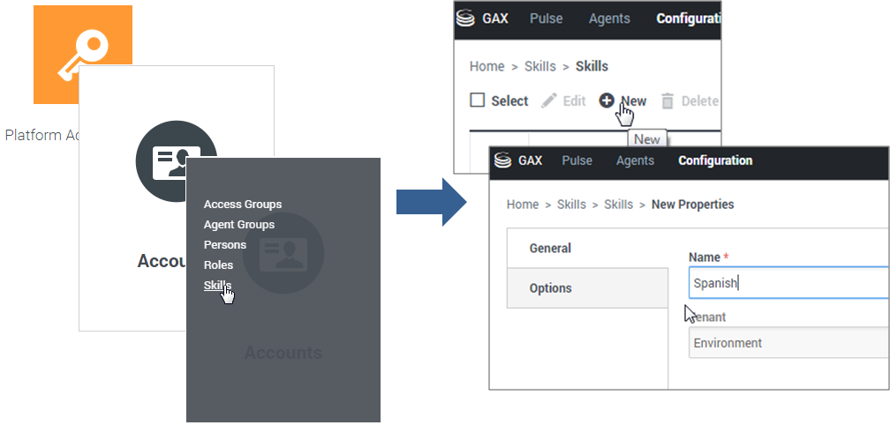The image size is (890, 425).
Task: Select Roles in the Accounts menu
Action: click(219, 265)
